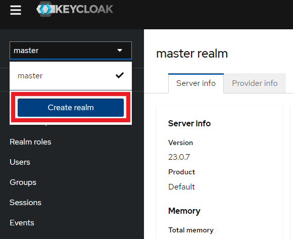Screen dimensions: 293x239
Task: Switch to the Server info tab
Action: coord(196,83)
